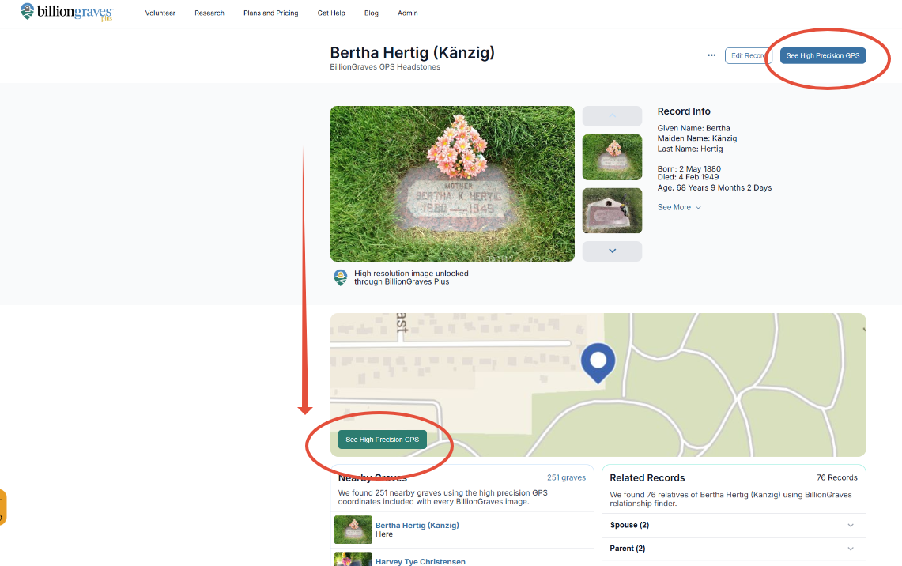Open Bertha Hertig (Känzig) nearby grave link
This screenshot has width=902, height=566.
pos(417,525)
